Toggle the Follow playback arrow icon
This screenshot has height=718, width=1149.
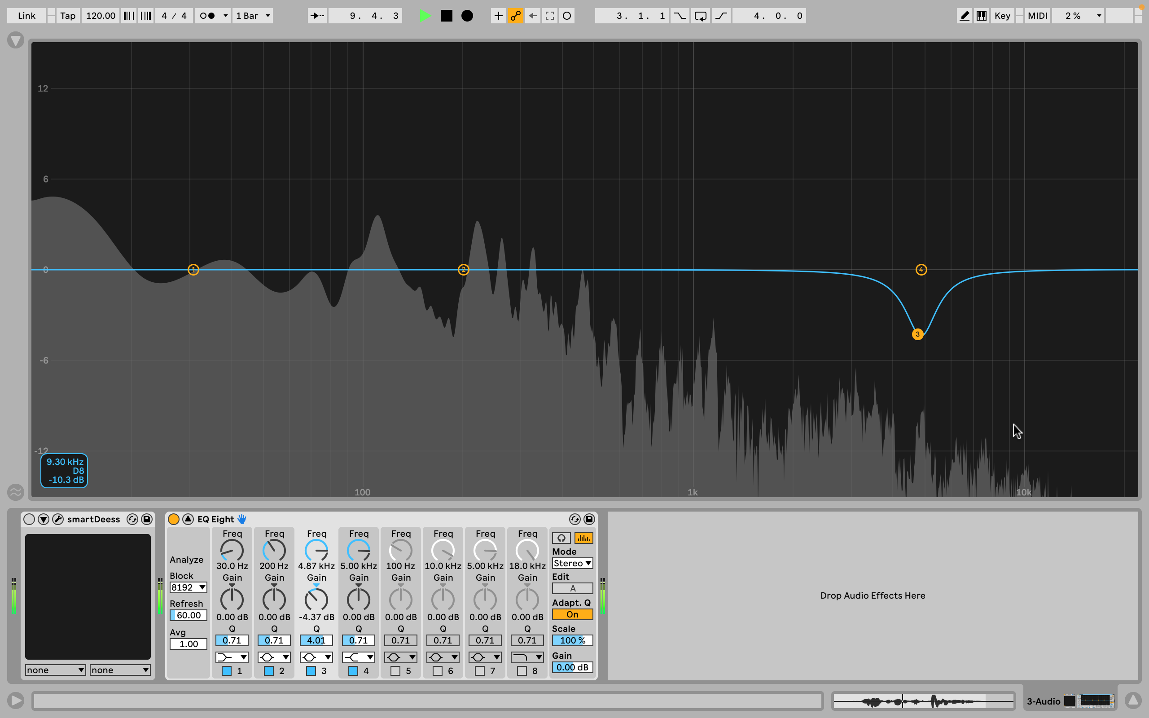(x=317, y=16)
